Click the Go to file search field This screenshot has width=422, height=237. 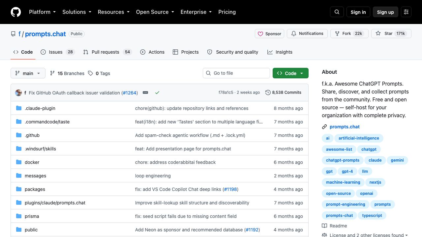pos(236,73)
